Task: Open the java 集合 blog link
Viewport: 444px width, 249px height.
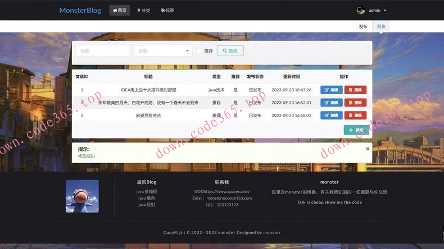Action: click(x=146, y=198)
